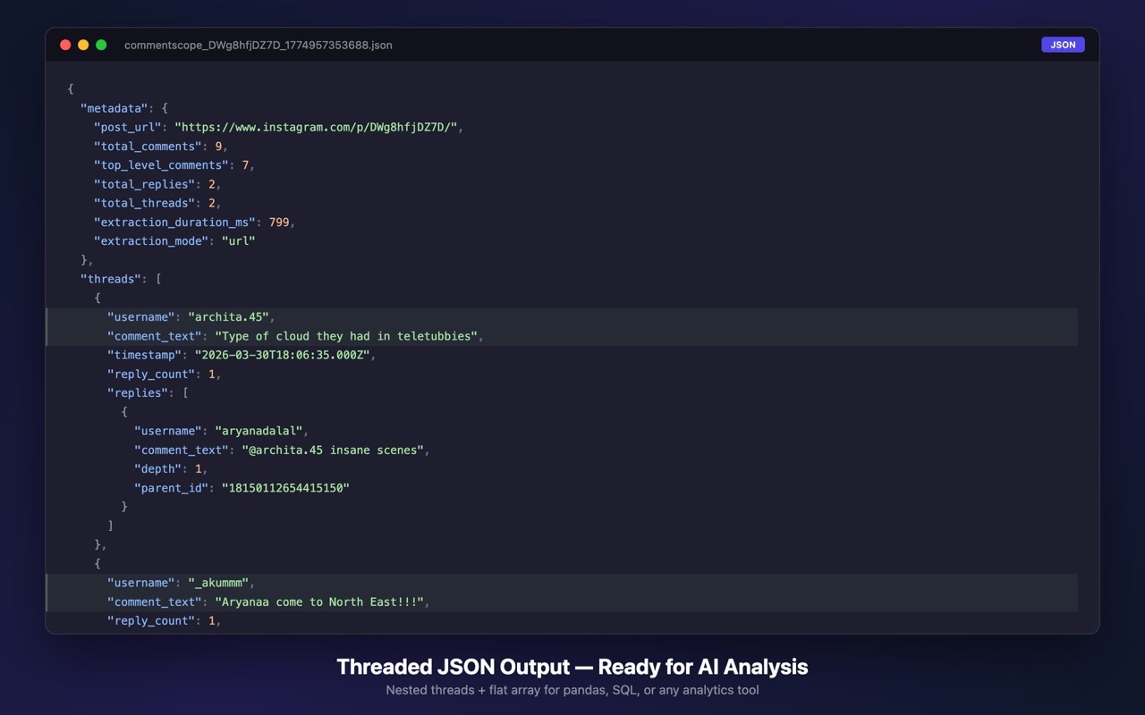1145x715 pixels.
Task: Click the green zoom traffic light
Action: tap(100, 44)
